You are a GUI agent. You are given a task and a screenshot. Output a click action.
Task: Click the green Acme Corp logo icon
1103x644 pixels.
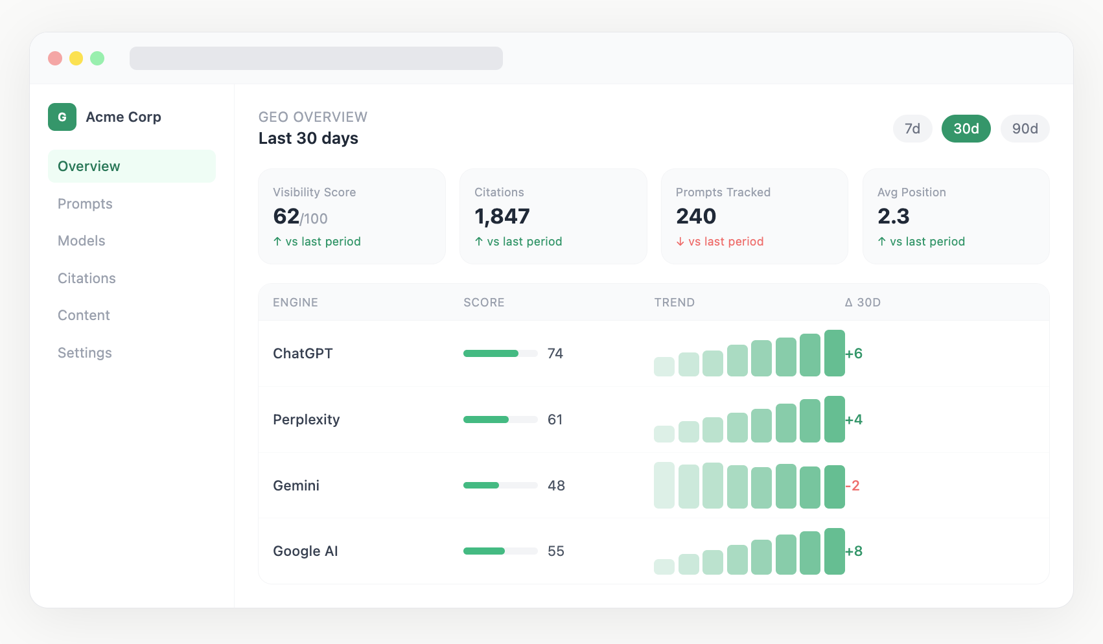[x=62, y=117]
